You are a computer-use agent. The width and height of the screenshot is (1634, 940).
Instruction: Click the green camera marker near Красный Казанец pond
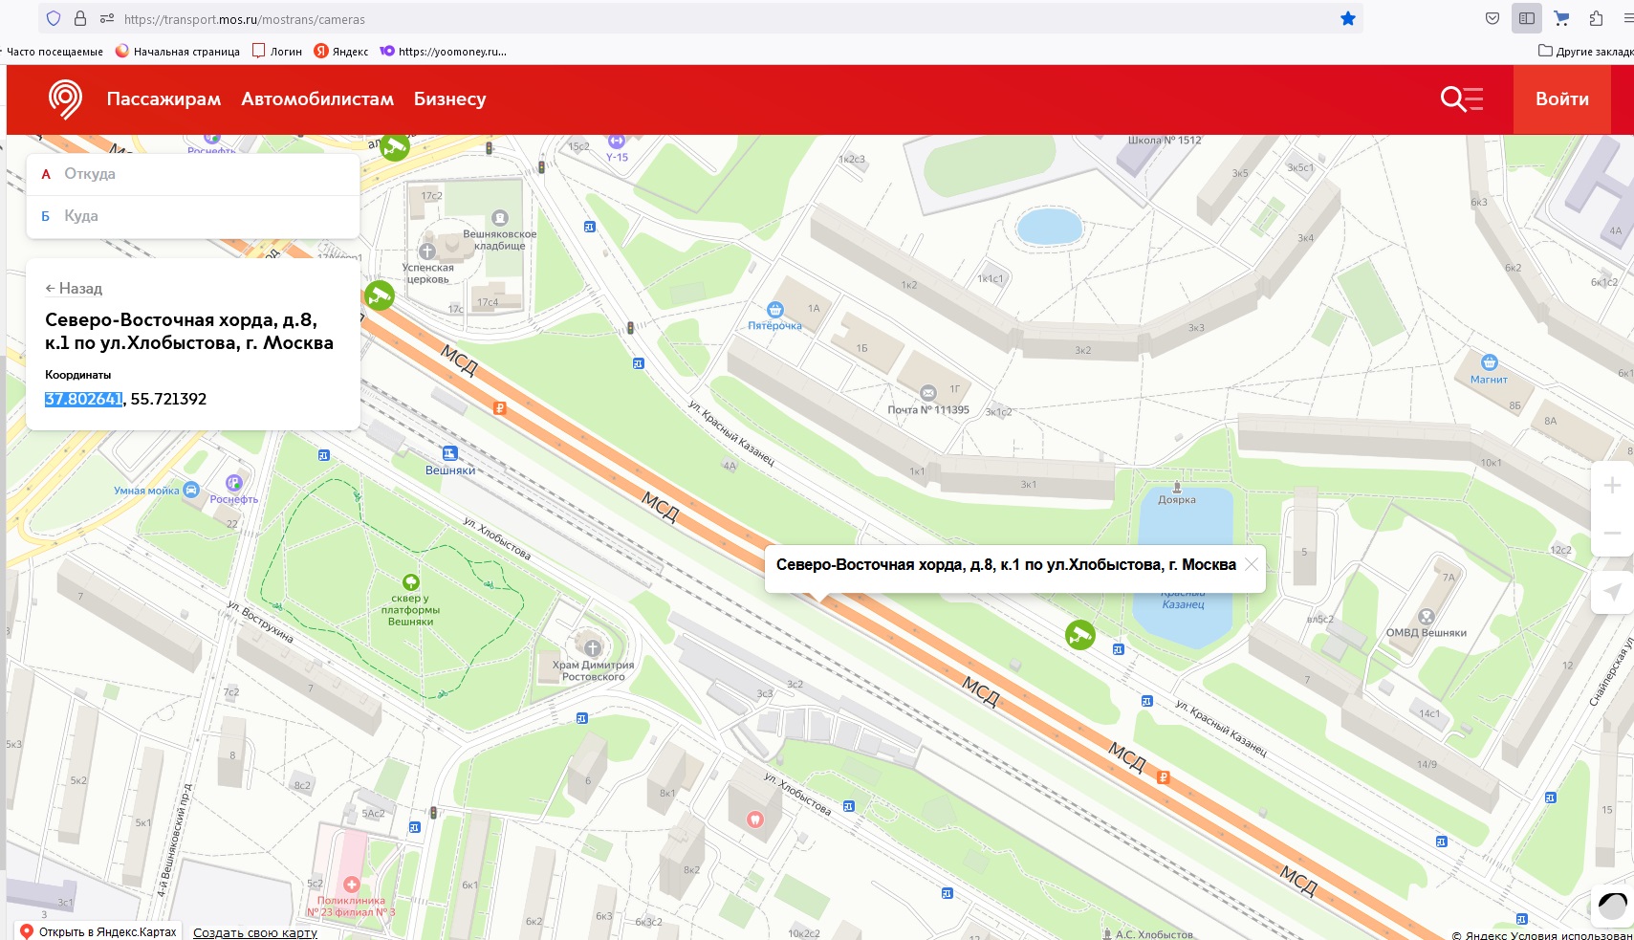[1079, 634]
